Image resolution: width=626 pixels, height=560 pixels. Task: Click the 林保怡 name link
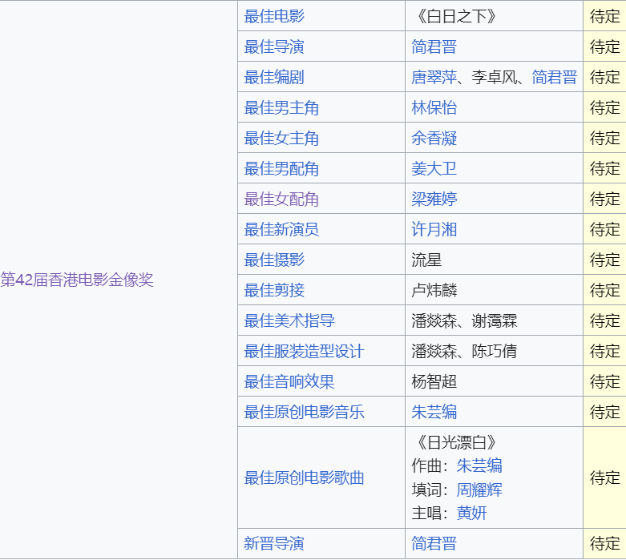(434, 107)
